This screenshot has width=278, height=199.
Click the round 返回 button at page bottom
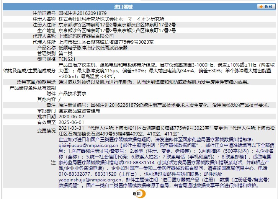pos(139,194)
